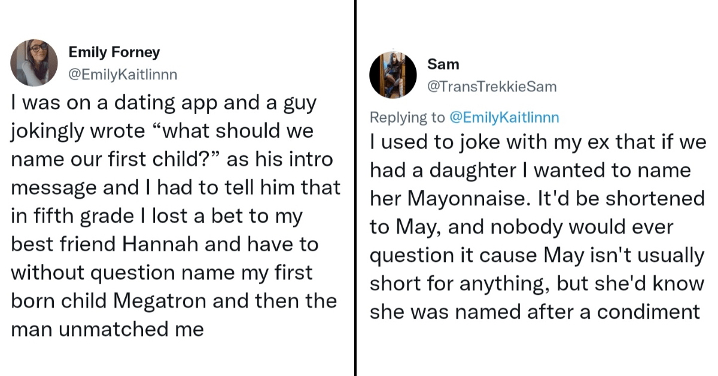This screenshot has width=718, height=376.
Task: Open Sam's profile picture
Action: click(x=393, y=75)
